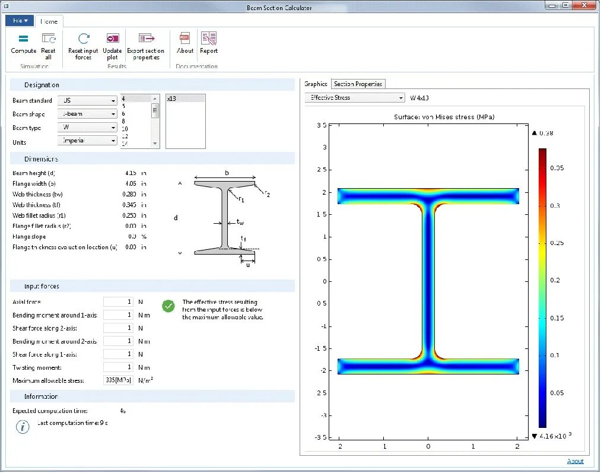Click the Reset input forces icon
This screenshot has height=473, width=601.
[x=84, y=39]
